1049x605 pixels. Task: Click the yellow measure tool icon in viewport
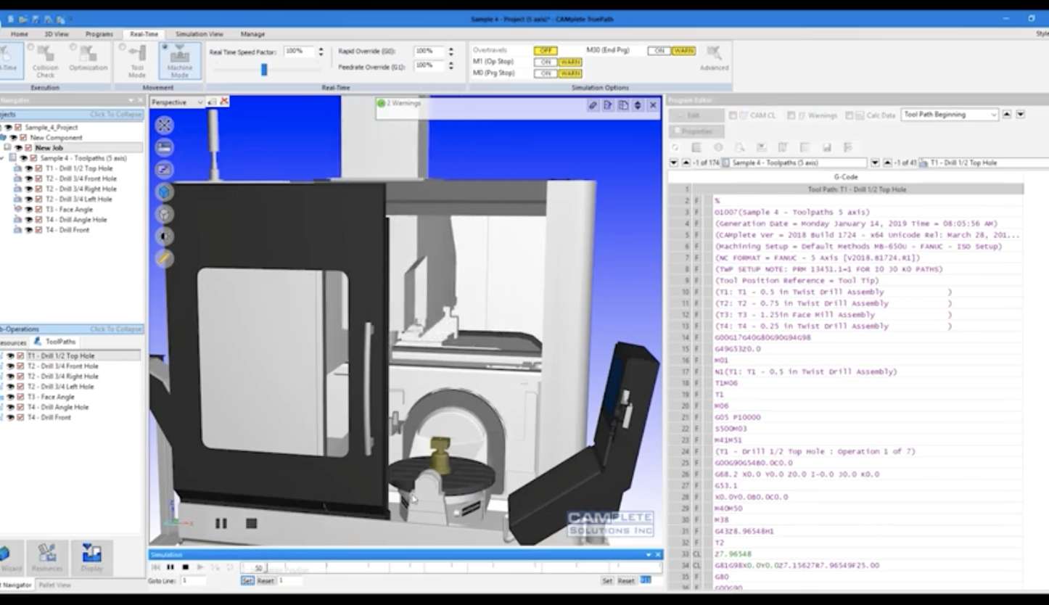[x=165, y=258]
